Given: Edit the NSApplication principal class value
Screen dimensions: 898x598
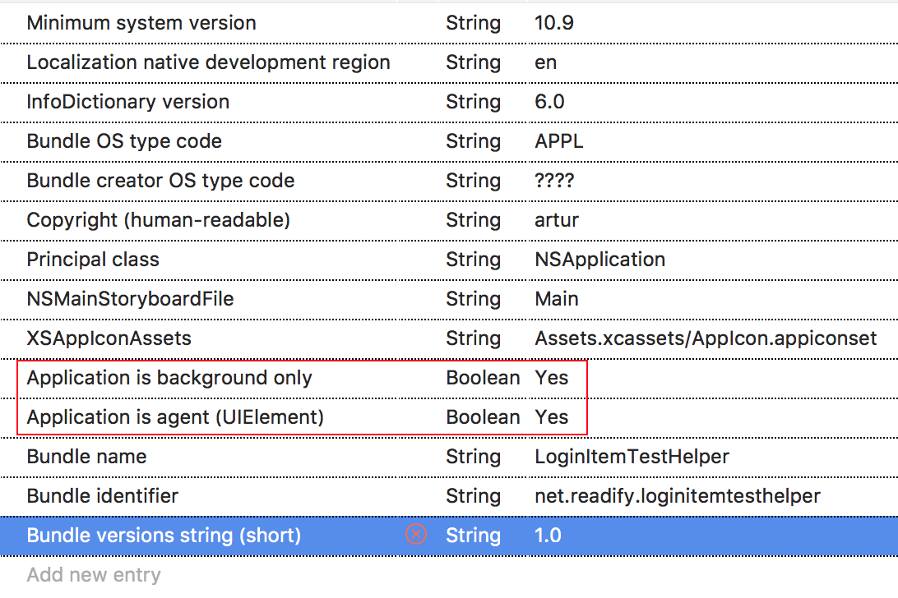Looking at the screenshot, I should pos(599,260).
